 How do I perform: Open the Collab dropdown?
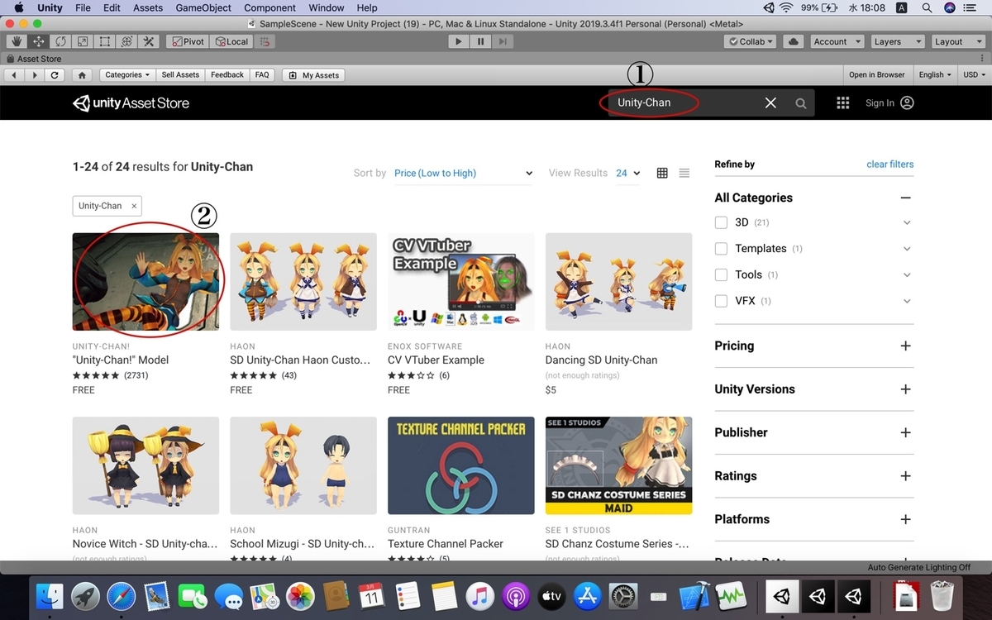click(x=751, y=41)
